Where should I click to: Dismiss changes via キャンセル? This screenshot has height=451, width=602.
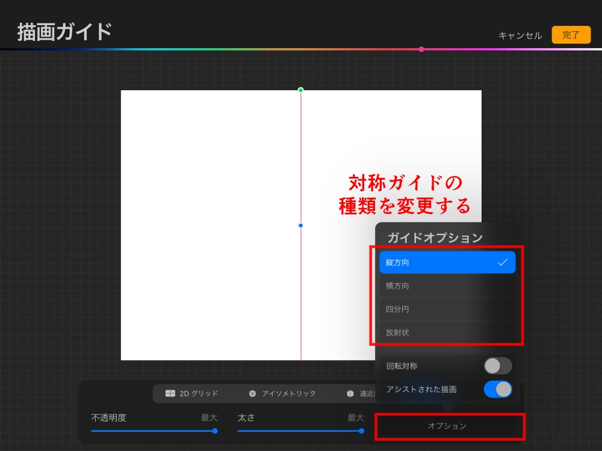(x=520, y=35)
